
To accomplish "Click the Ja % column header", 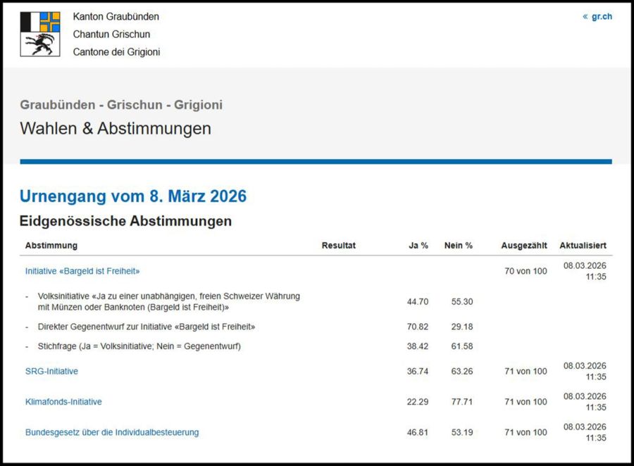I will point(418,246).
